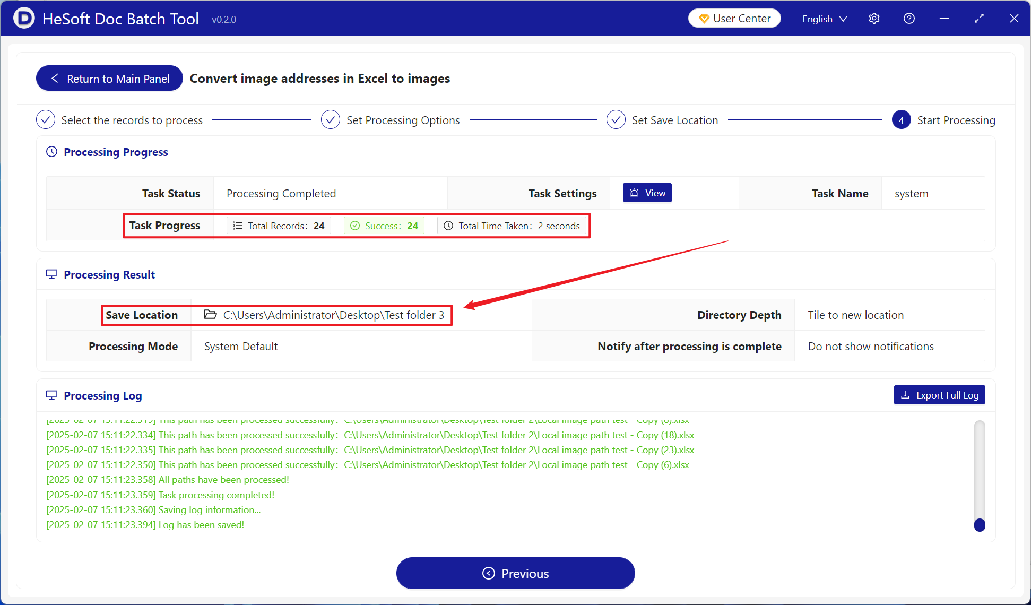Click the page title Convert image addresses in Excel
The height and width of the screenshot is (605, 1031).
(x=320, y=79)
